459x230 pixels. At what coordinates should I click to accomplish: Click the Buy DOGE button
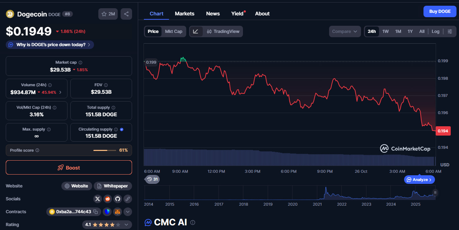[x=440, y=11]
